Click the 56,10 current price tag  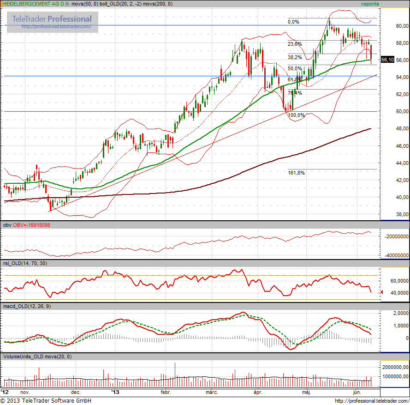click(387, 60)
